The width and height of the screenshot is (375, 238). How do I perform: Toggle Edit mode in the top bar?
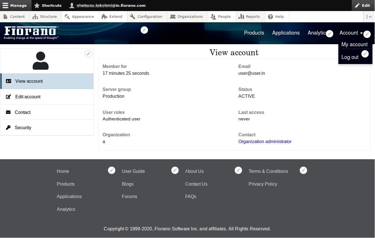(363, 5)
